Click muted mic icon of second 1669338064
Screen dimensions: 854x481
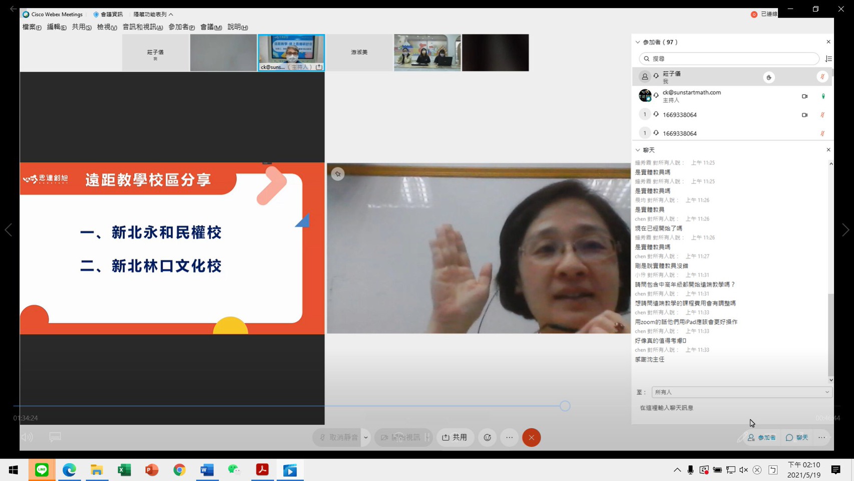(x=822, y=133)
